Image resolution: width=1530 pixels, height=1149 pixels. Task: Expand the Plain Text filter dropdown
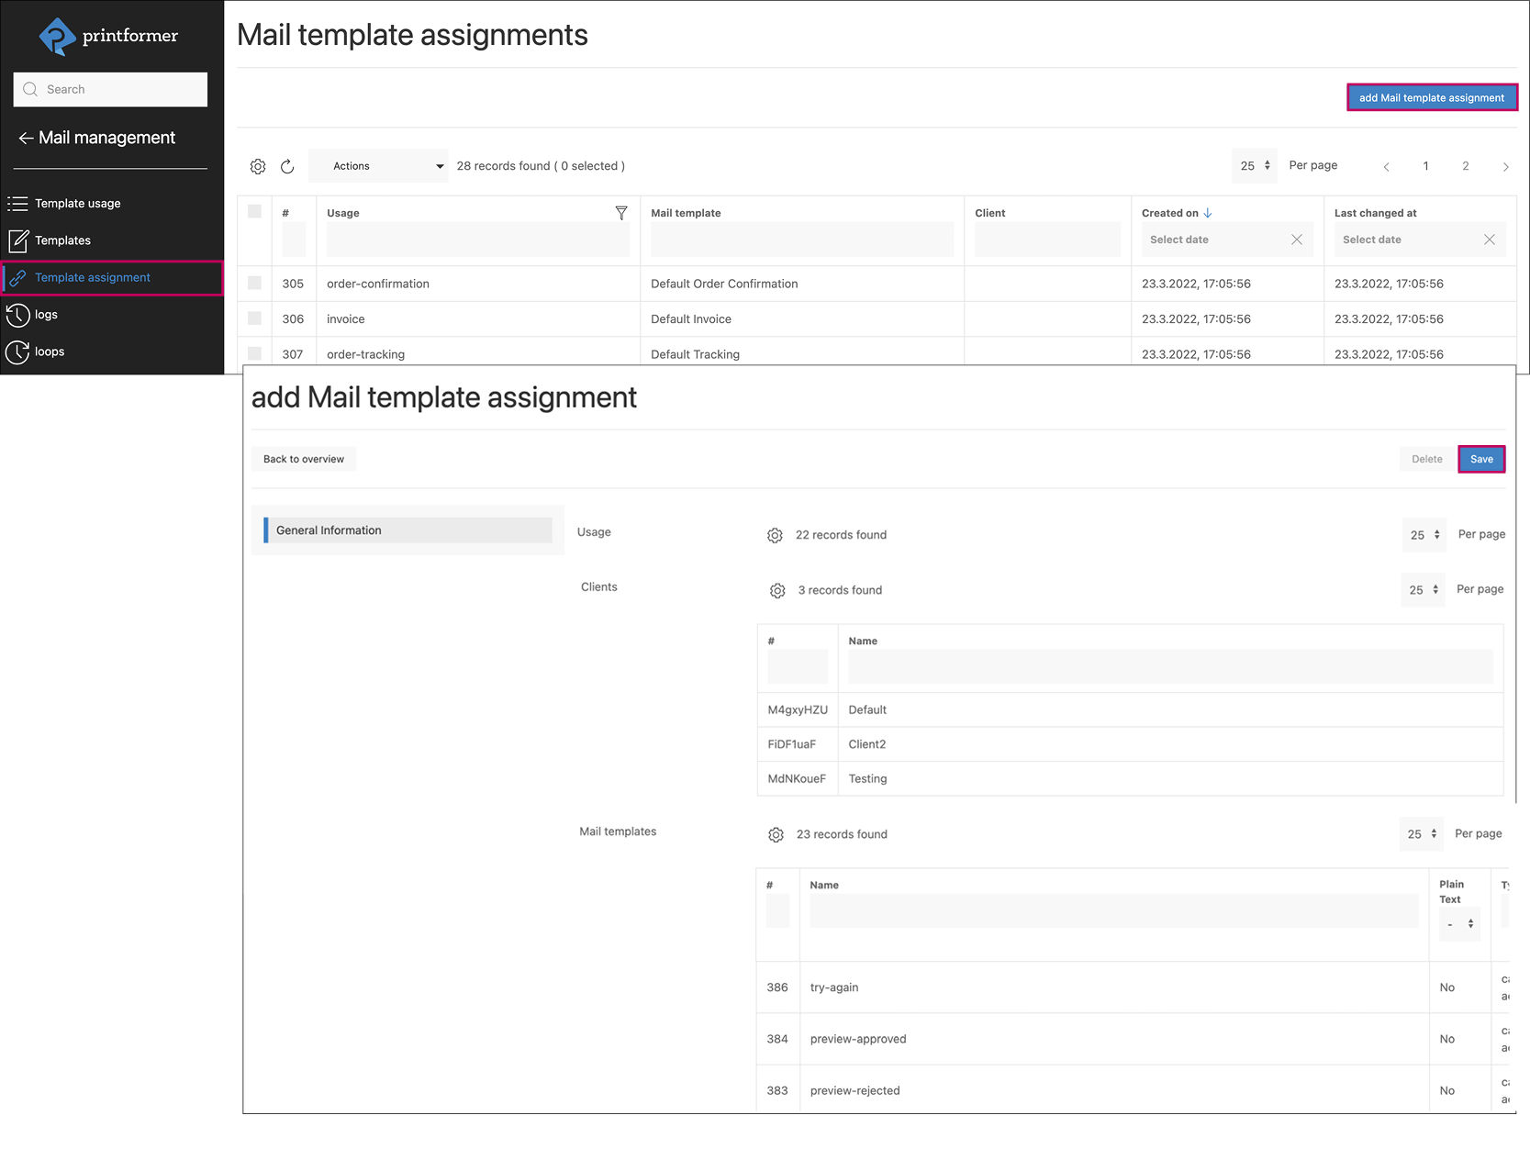[x=1458, y=924]
